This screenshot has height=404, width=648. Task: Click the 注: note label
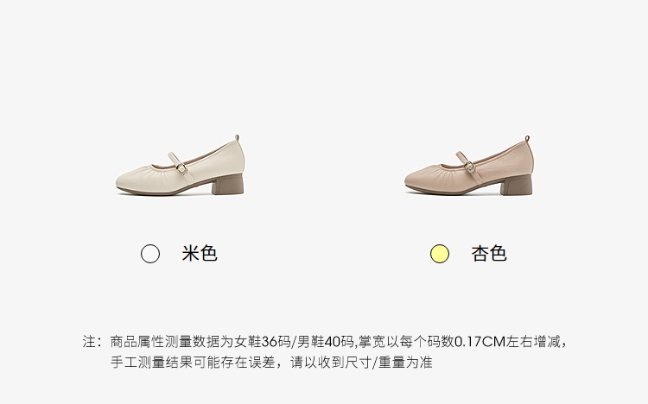coord(92,342)
